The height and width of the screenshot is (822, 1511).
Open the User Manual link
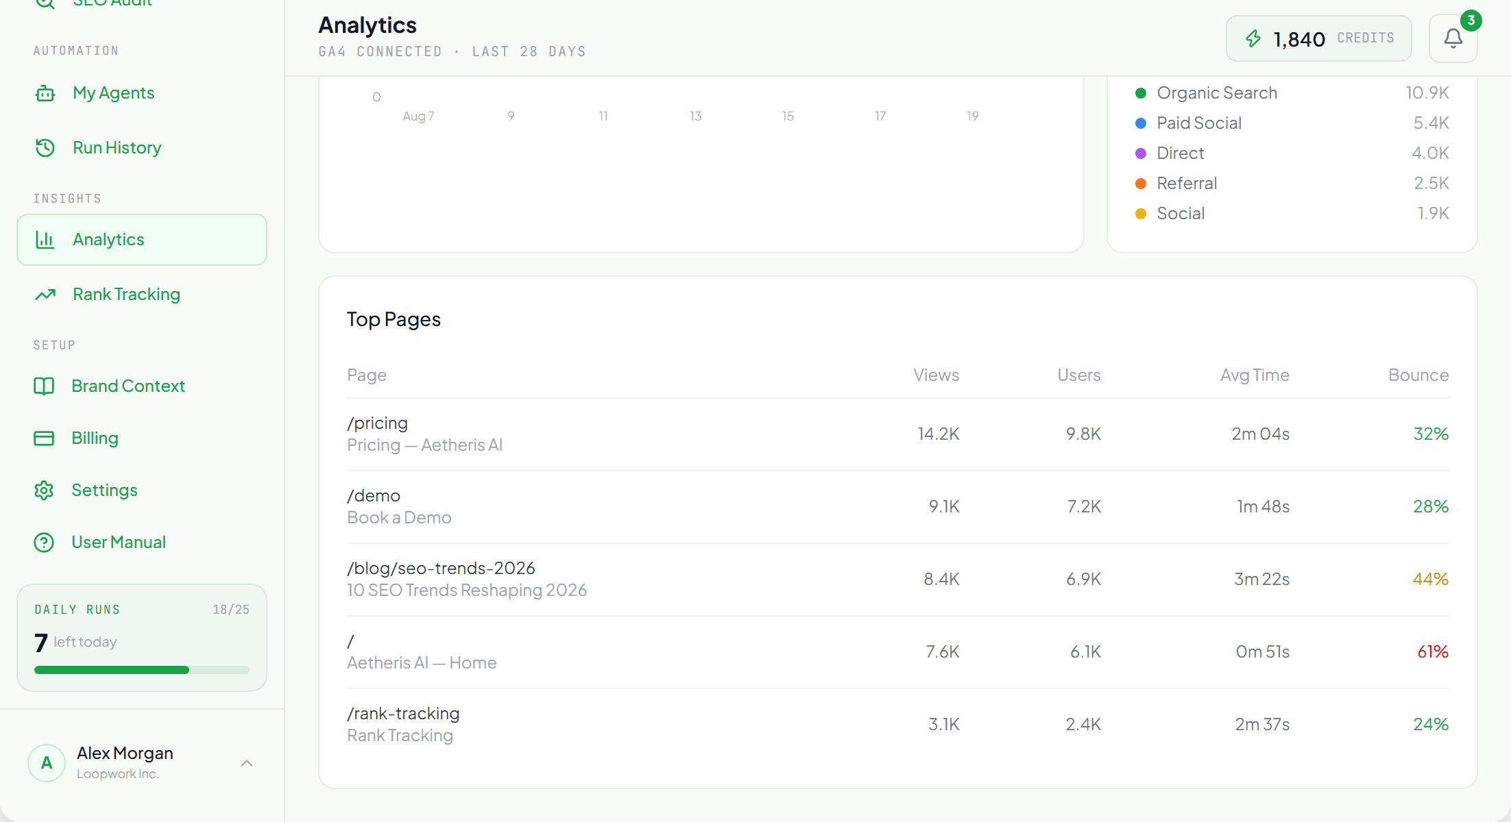point(142,543)
